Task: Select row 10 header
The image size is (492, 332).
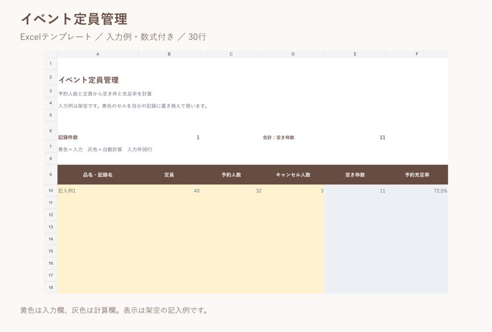Action: 50,190
